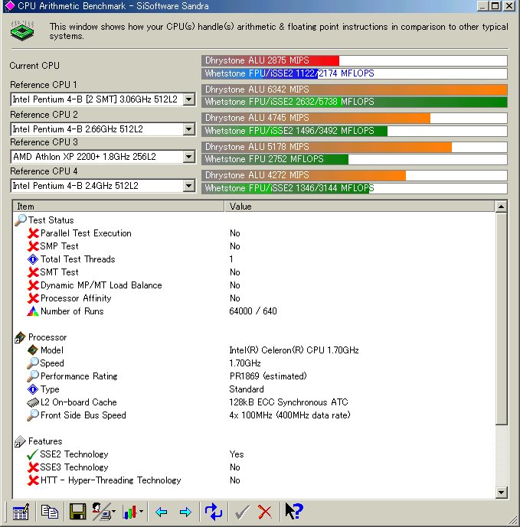520x527 pixels.
Task: Open dropdown arrow beside user/computer icon
Action: [114, 512]
